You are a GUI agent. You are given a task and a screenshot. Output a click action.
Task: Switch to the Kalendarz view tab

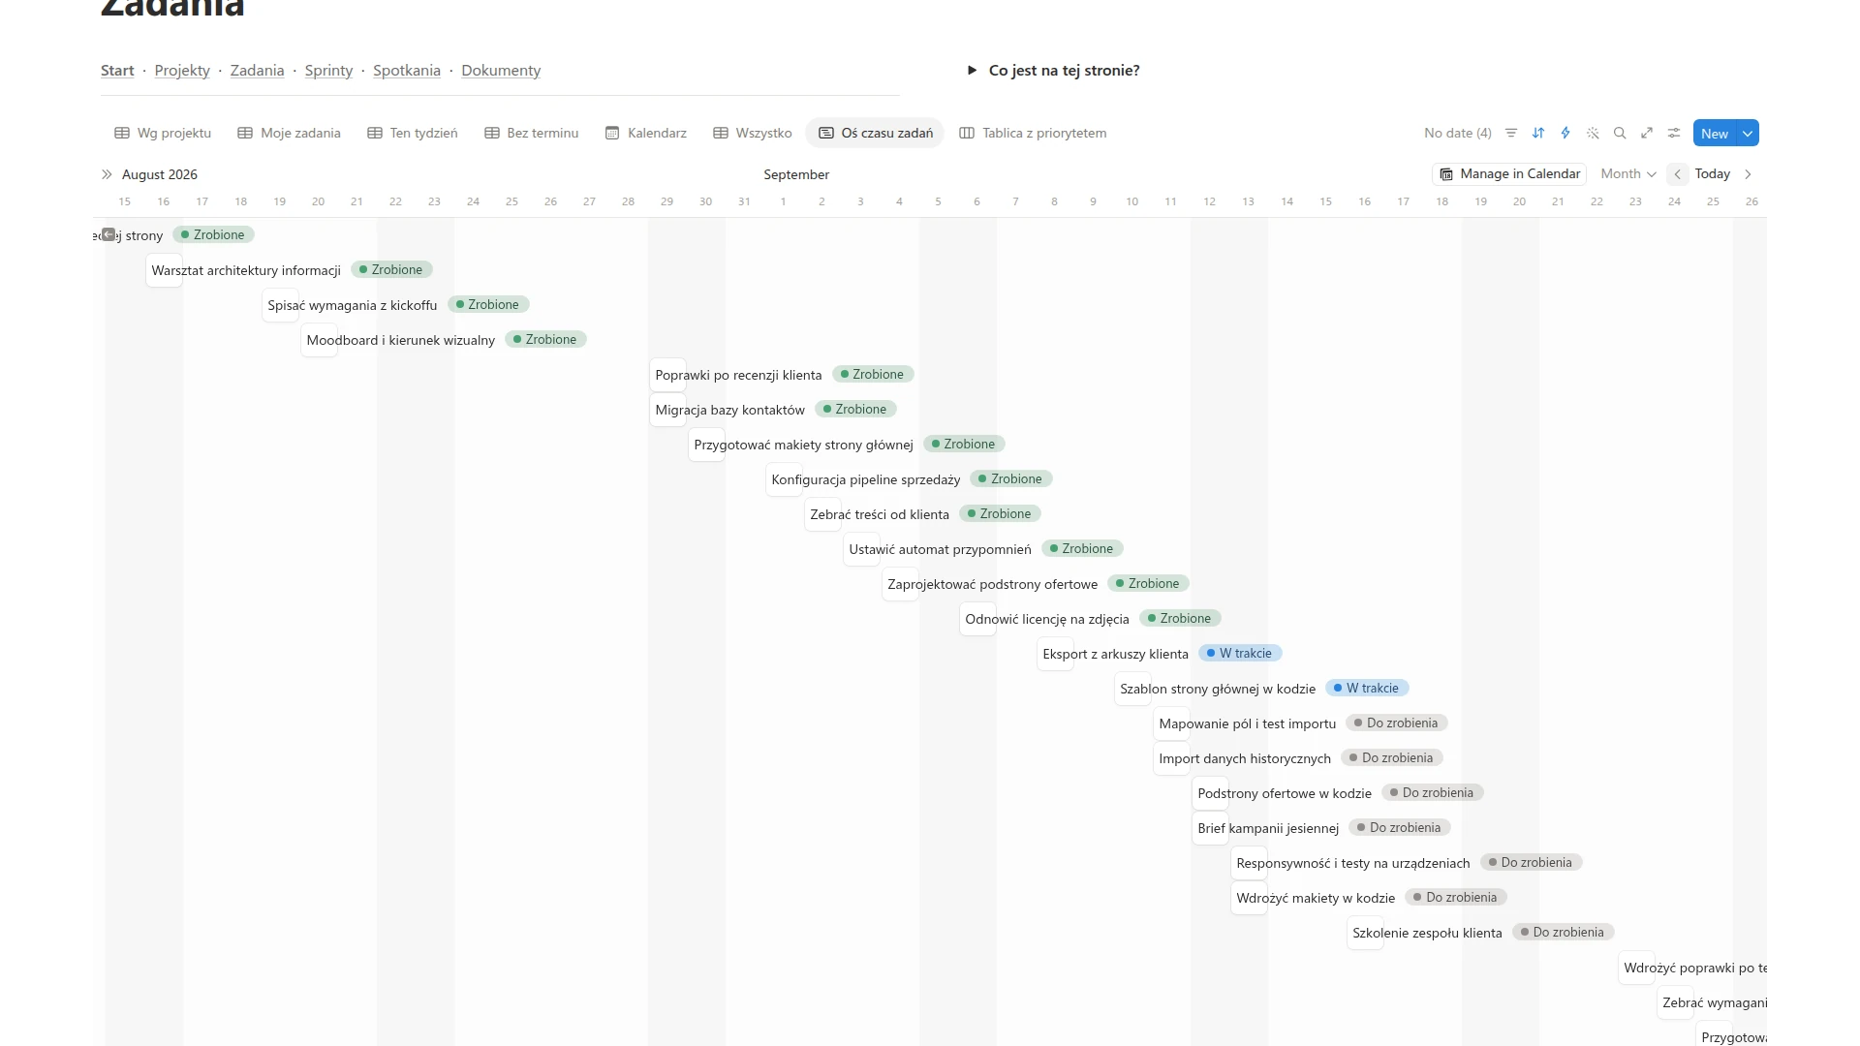coord(646,133)
